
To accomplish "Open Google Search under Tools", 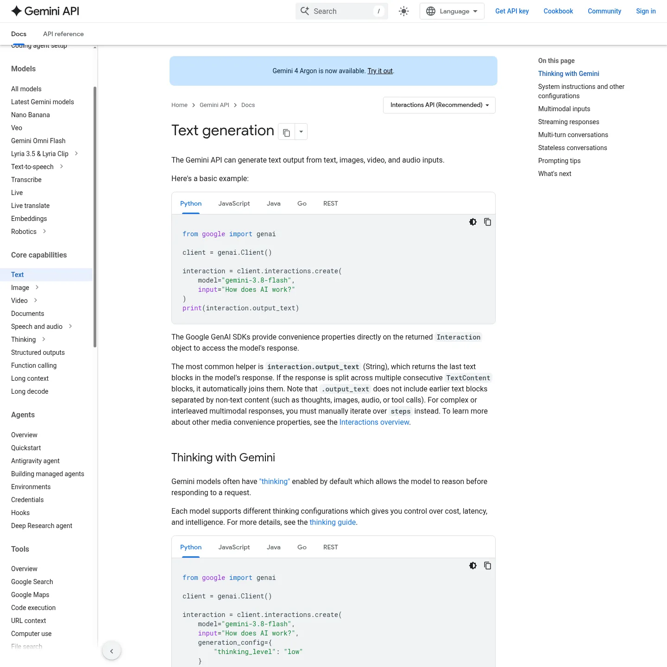I will (32, 582).
